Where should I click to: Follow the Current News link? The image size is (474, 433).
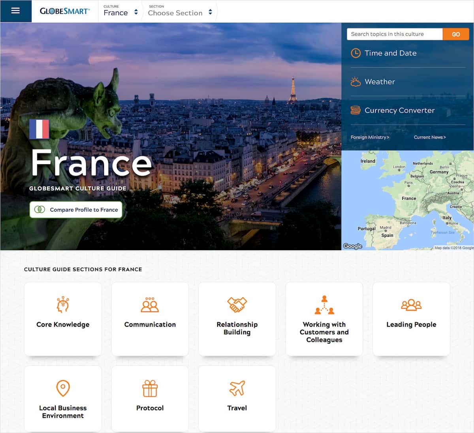(x=430, y=137)
